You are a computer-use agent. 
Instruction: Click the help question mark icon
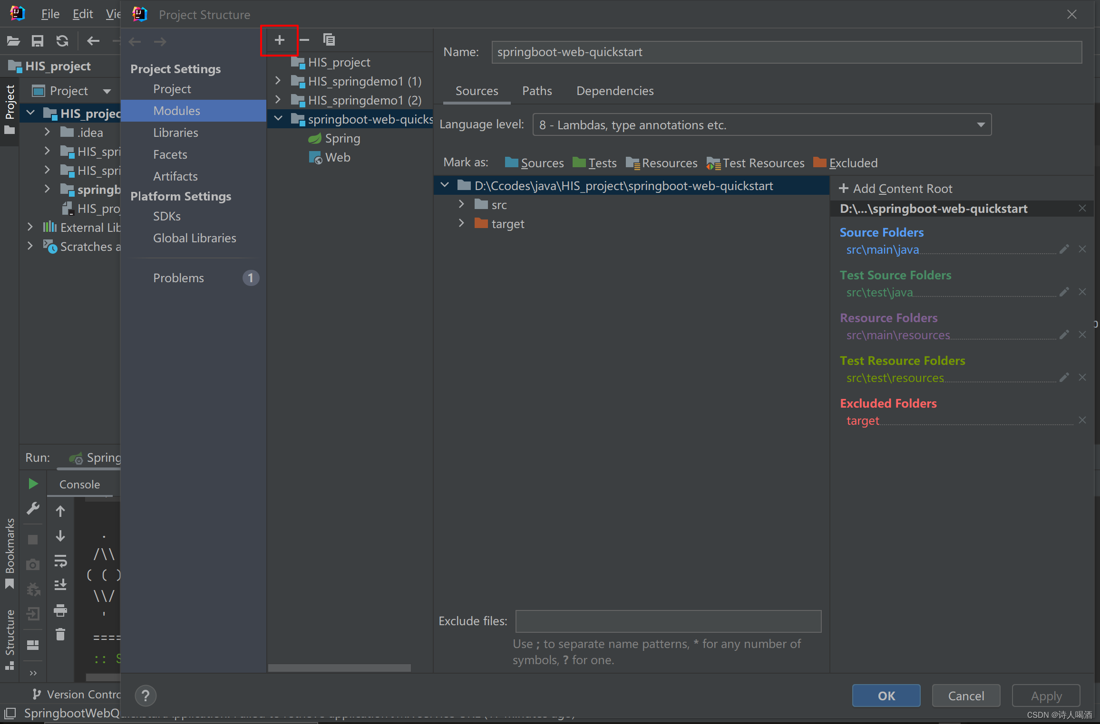[146, 696]
